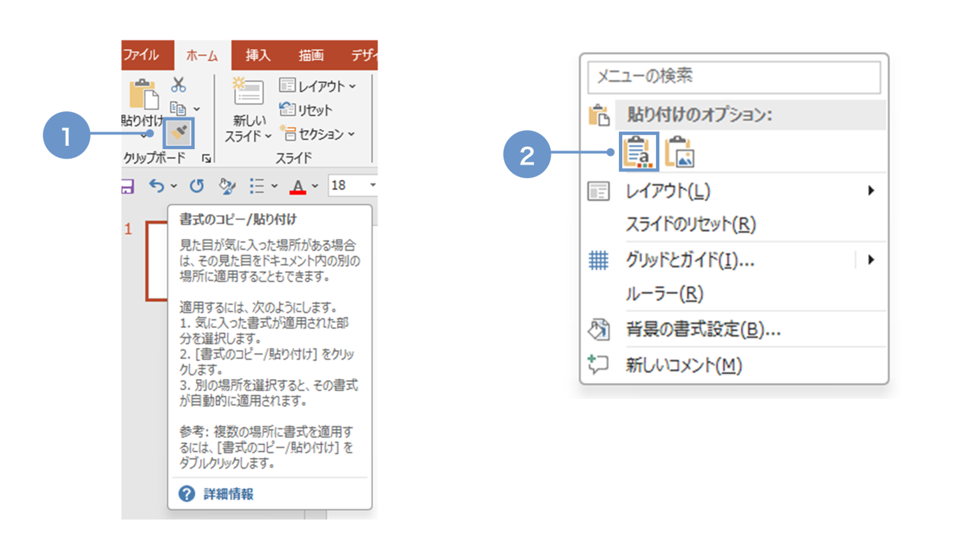
Task: Expand the 新しいスライド dropdown
Action: (x=269, y=136)
